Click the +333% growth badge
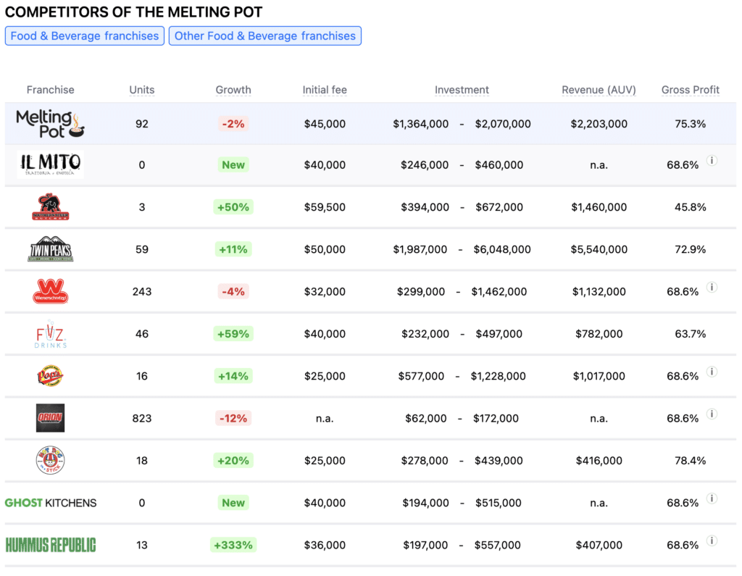The height and width of the screenshot is (576, 742). pos(233,546)
